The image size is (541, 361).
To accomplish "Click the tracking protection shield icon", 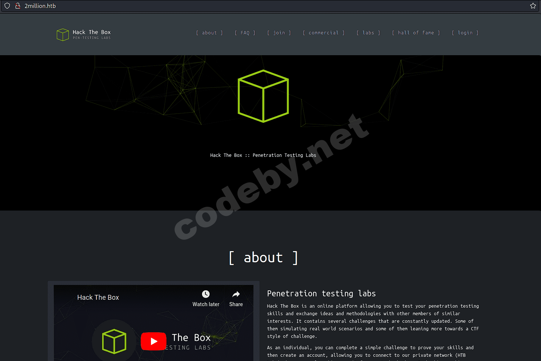I will [x=7, y=6].
